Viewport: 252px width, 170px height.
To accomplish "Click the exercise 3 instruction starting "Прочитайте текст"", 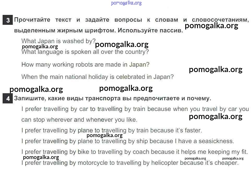I will pyautogui.click(x=130, y=20).
